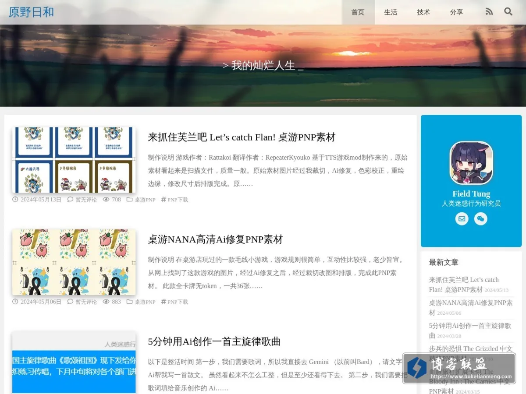Open the 分享 nav menu
Image resolution: width=526 pixels, height=394 pixels.
(456, 12)
